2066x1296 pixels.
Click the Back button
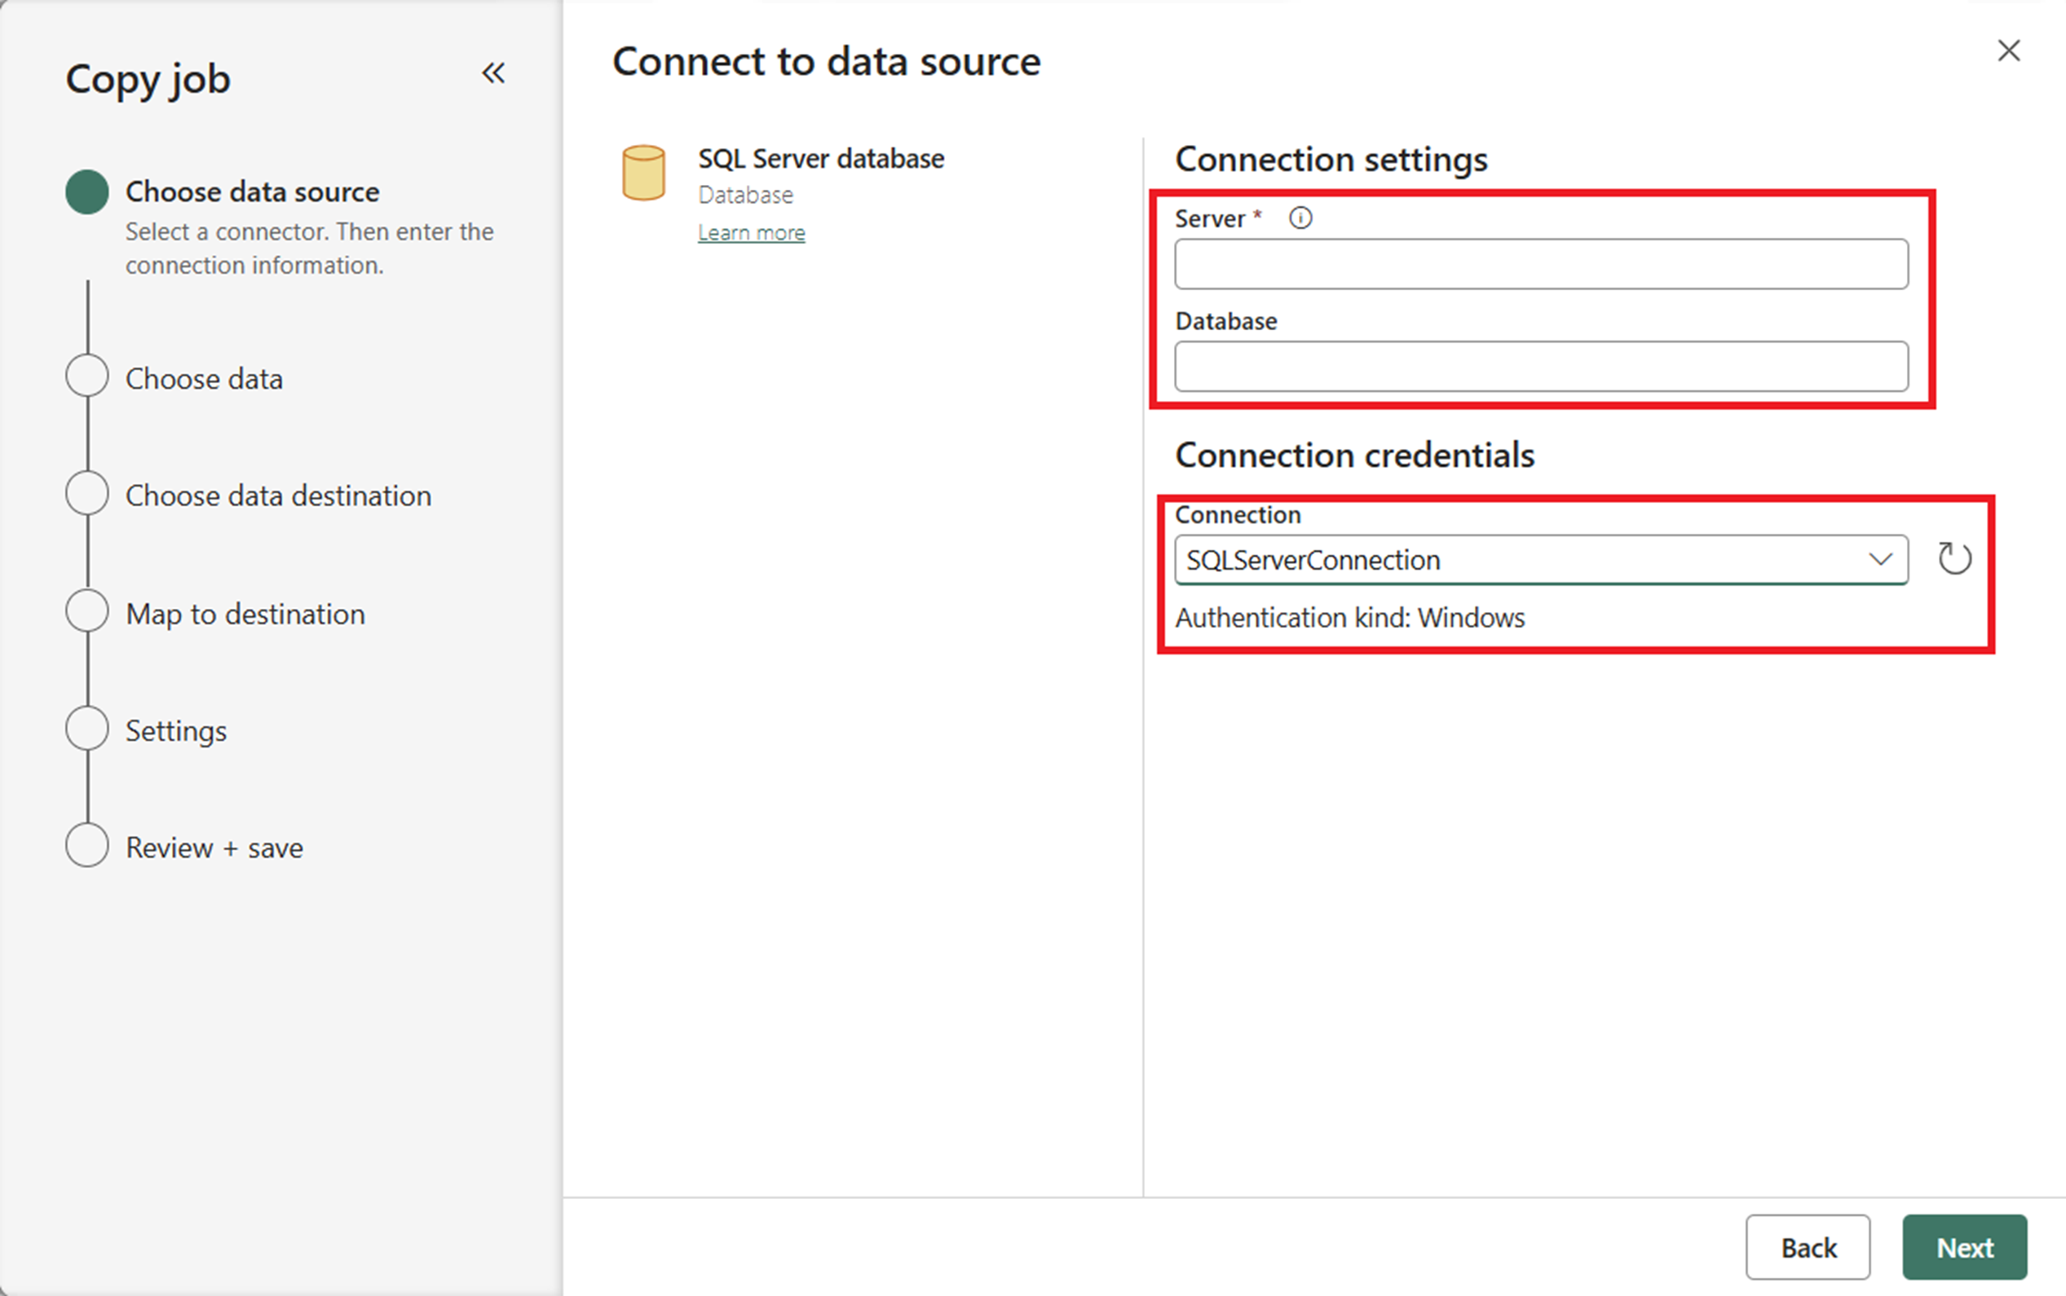[1808, 1247]
